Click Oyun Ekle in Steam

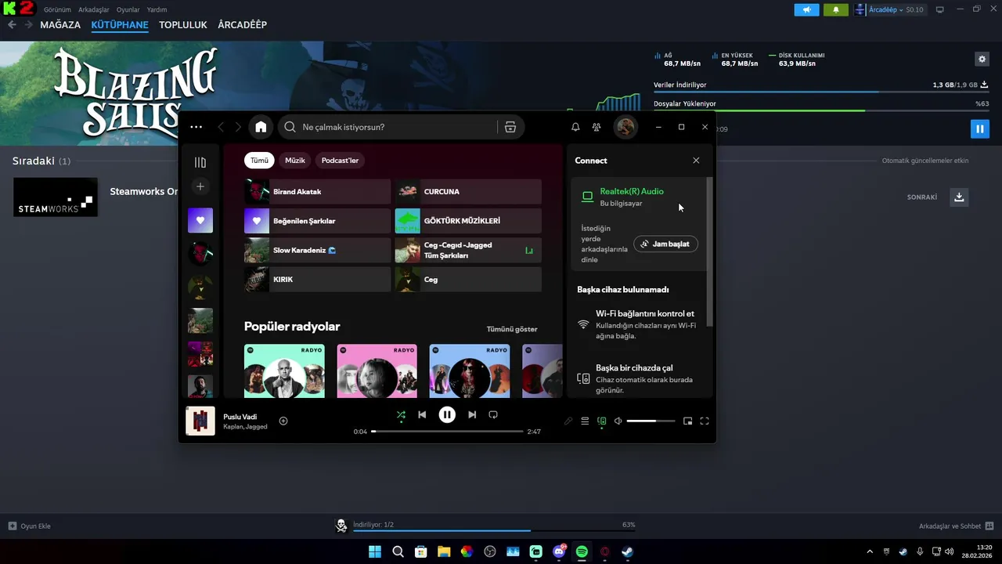coord(30,526)
